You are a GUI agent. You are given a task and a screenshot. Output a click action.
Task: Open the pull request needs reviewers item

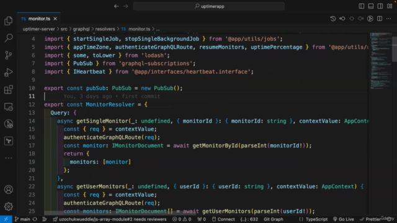click(x=109, y=219)
